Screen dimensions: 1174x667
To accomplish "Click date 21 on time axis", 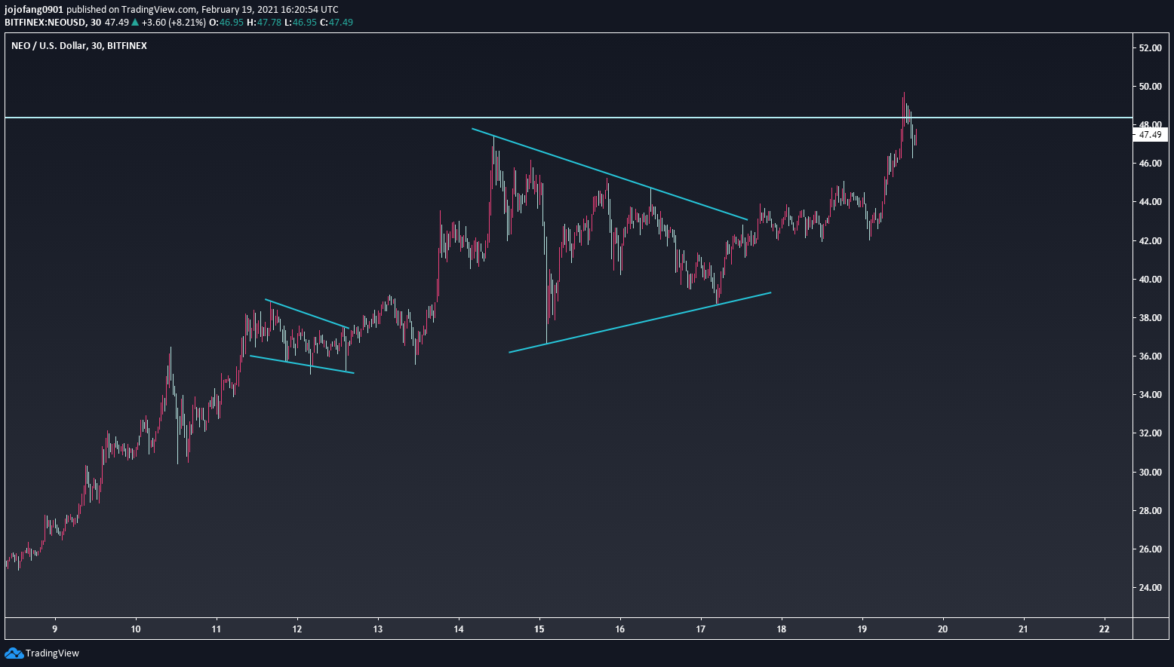I will pos(1024,629).
